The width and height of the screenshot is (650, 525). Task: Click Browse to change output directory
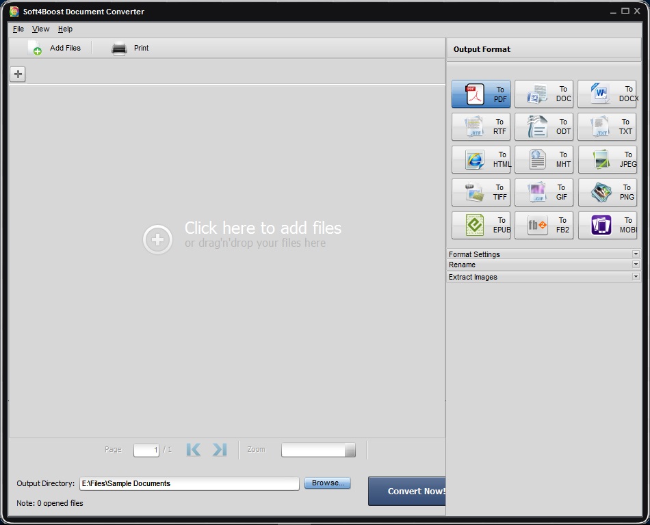327,483
